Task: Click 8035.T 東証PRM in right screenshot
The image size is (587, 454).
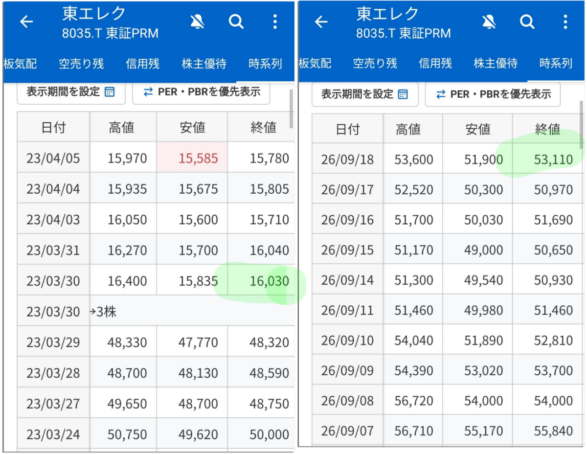Action: point(404,33)
